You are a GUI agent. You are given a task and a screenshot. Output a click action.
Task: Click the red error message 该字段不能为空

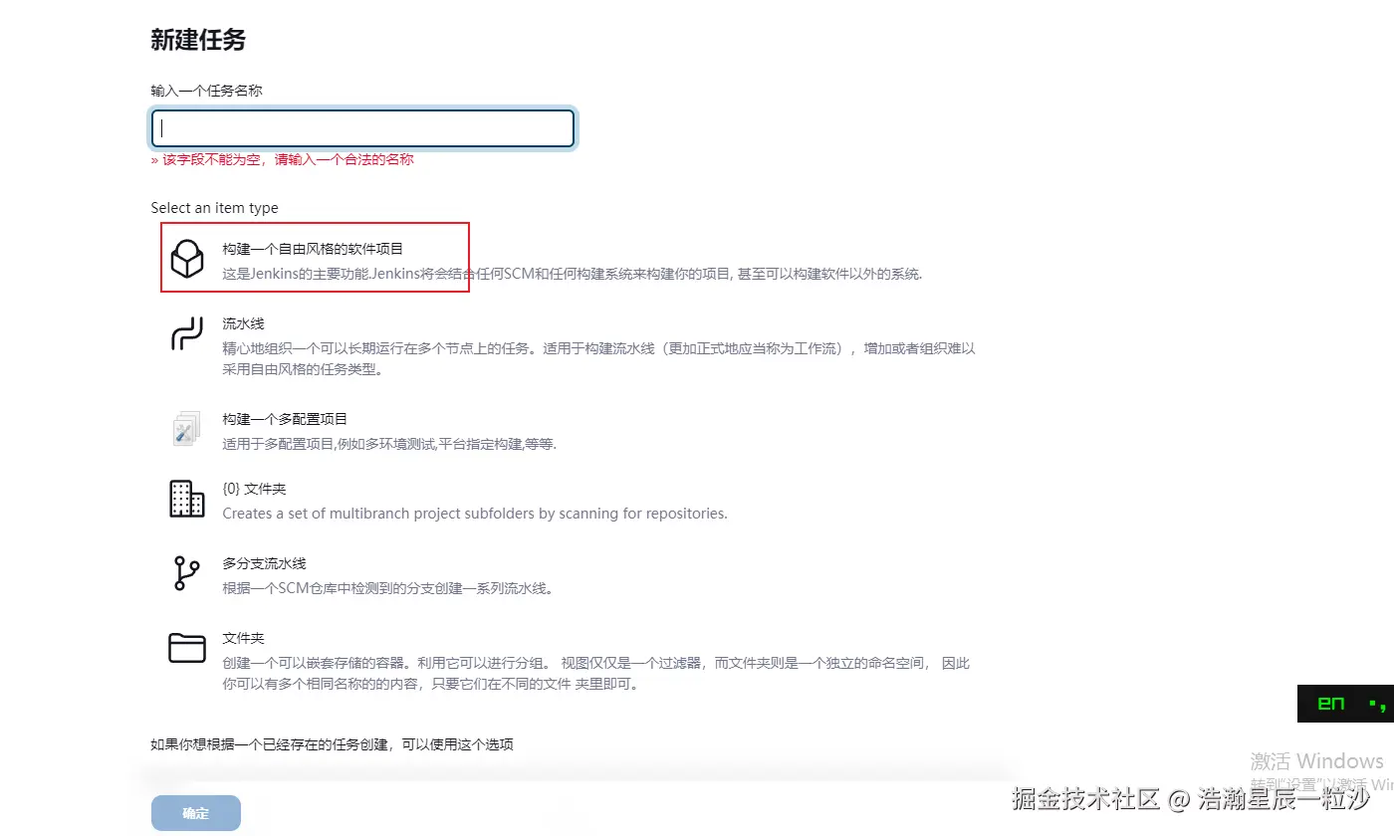point(283,159)
